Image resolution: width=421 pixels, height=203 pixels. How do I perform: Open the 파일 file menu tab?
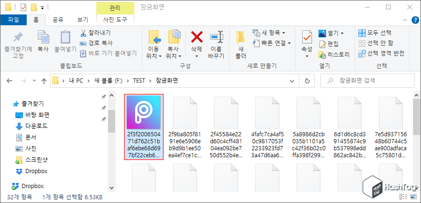(x=14, y=20)
